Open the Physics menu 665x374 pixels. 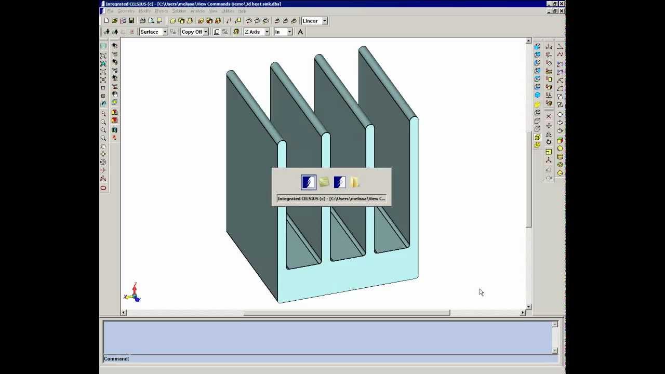(x=162, y=11)
